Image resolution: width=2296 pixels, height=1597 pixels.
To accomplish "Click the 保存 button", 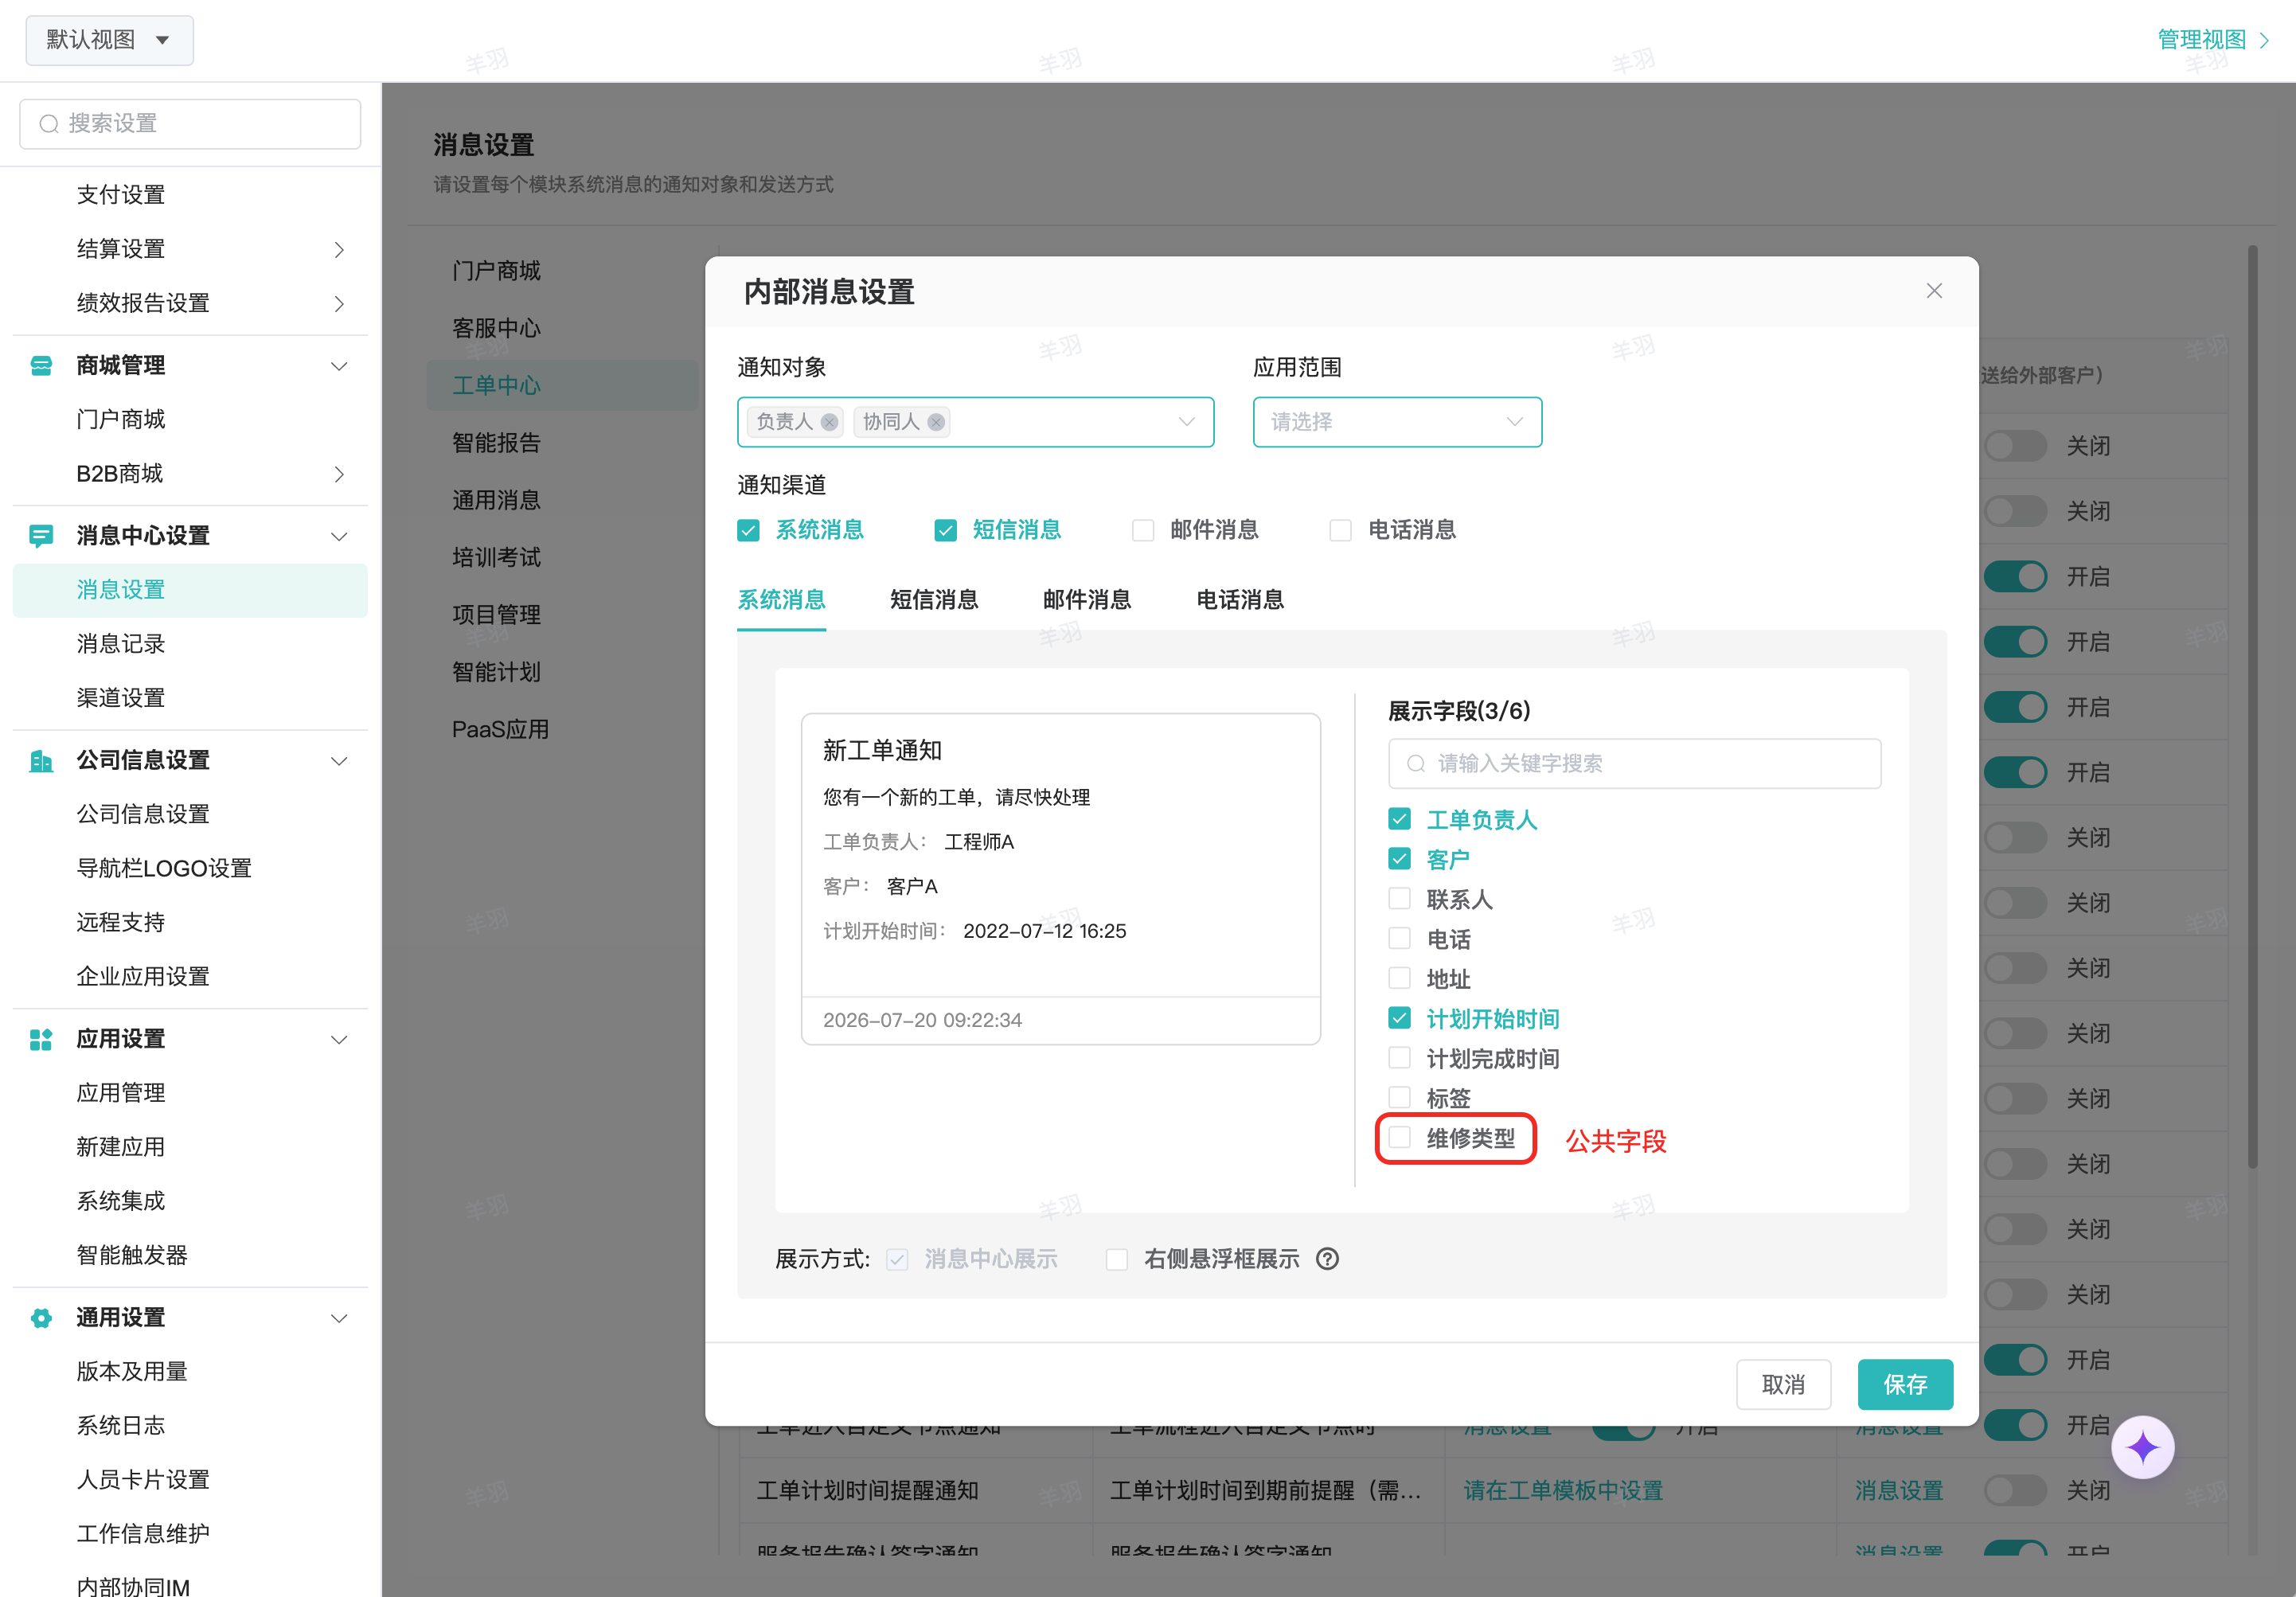I will pyautogui.click(x=1905, y=1384).
